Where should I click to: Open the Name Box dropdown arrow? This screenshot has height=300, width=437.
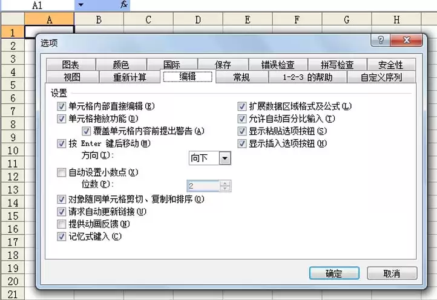80,5
